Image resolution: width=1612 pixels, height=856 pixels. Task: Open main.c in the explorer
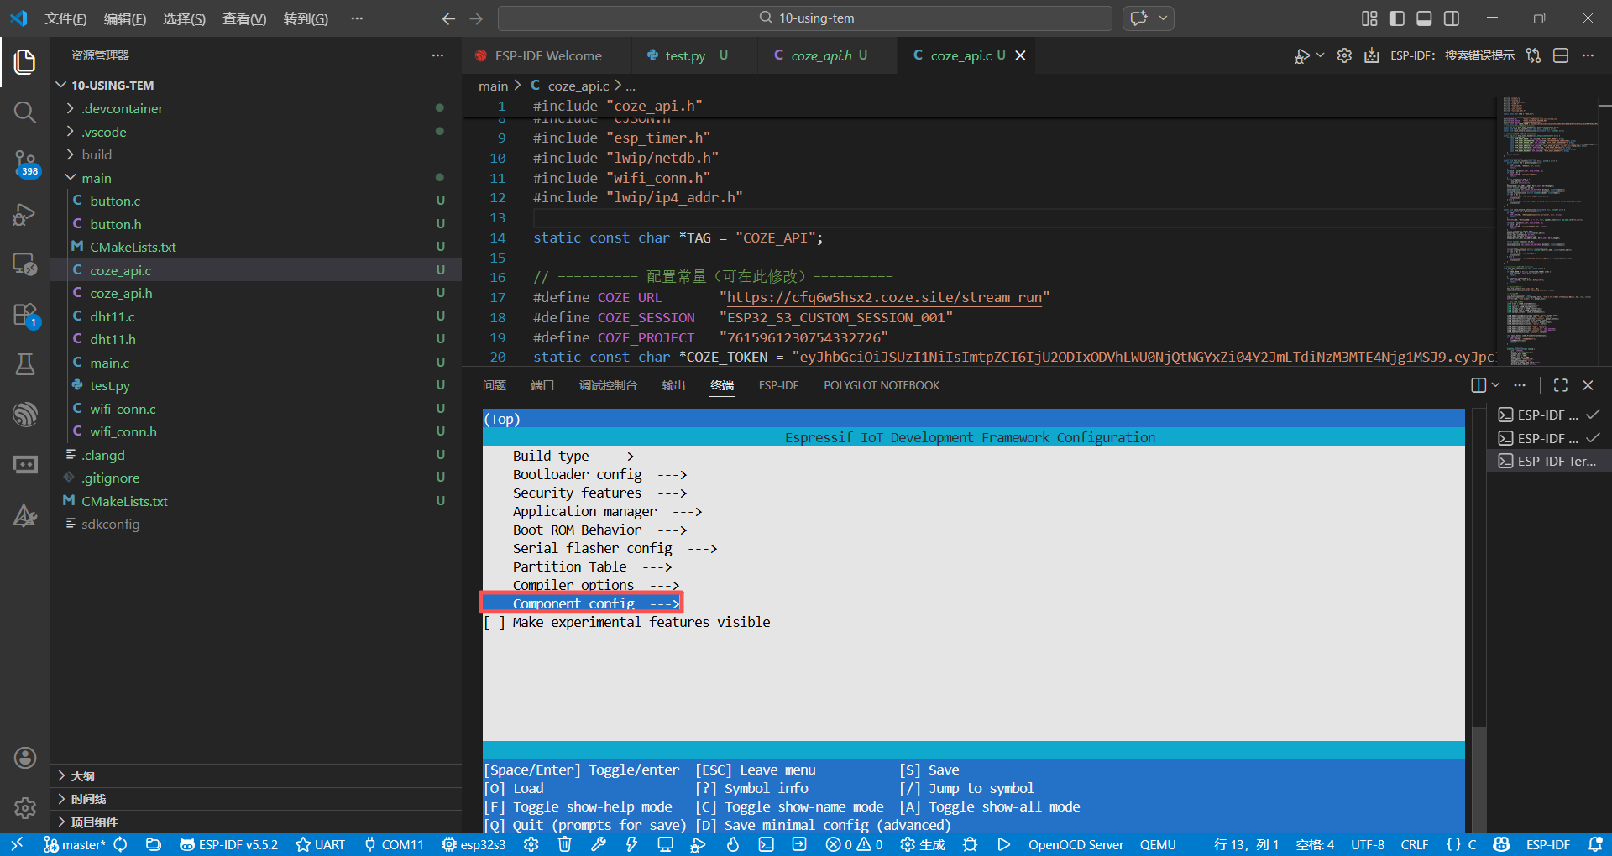pyautogui.click(x=255, y=363)
